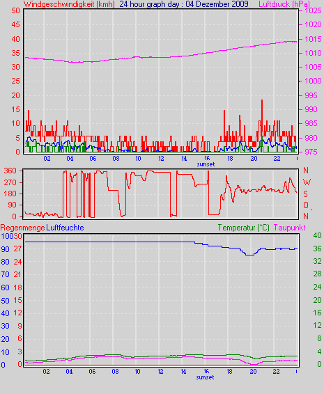The width and height of the screenshot is (324, 394).
Task: Click the blue '70' humidity axis value
Action: [x=6, y=274]
